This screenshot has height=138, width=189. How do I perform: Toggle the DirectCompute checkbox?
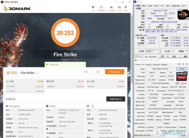click(x=165, y=127)
